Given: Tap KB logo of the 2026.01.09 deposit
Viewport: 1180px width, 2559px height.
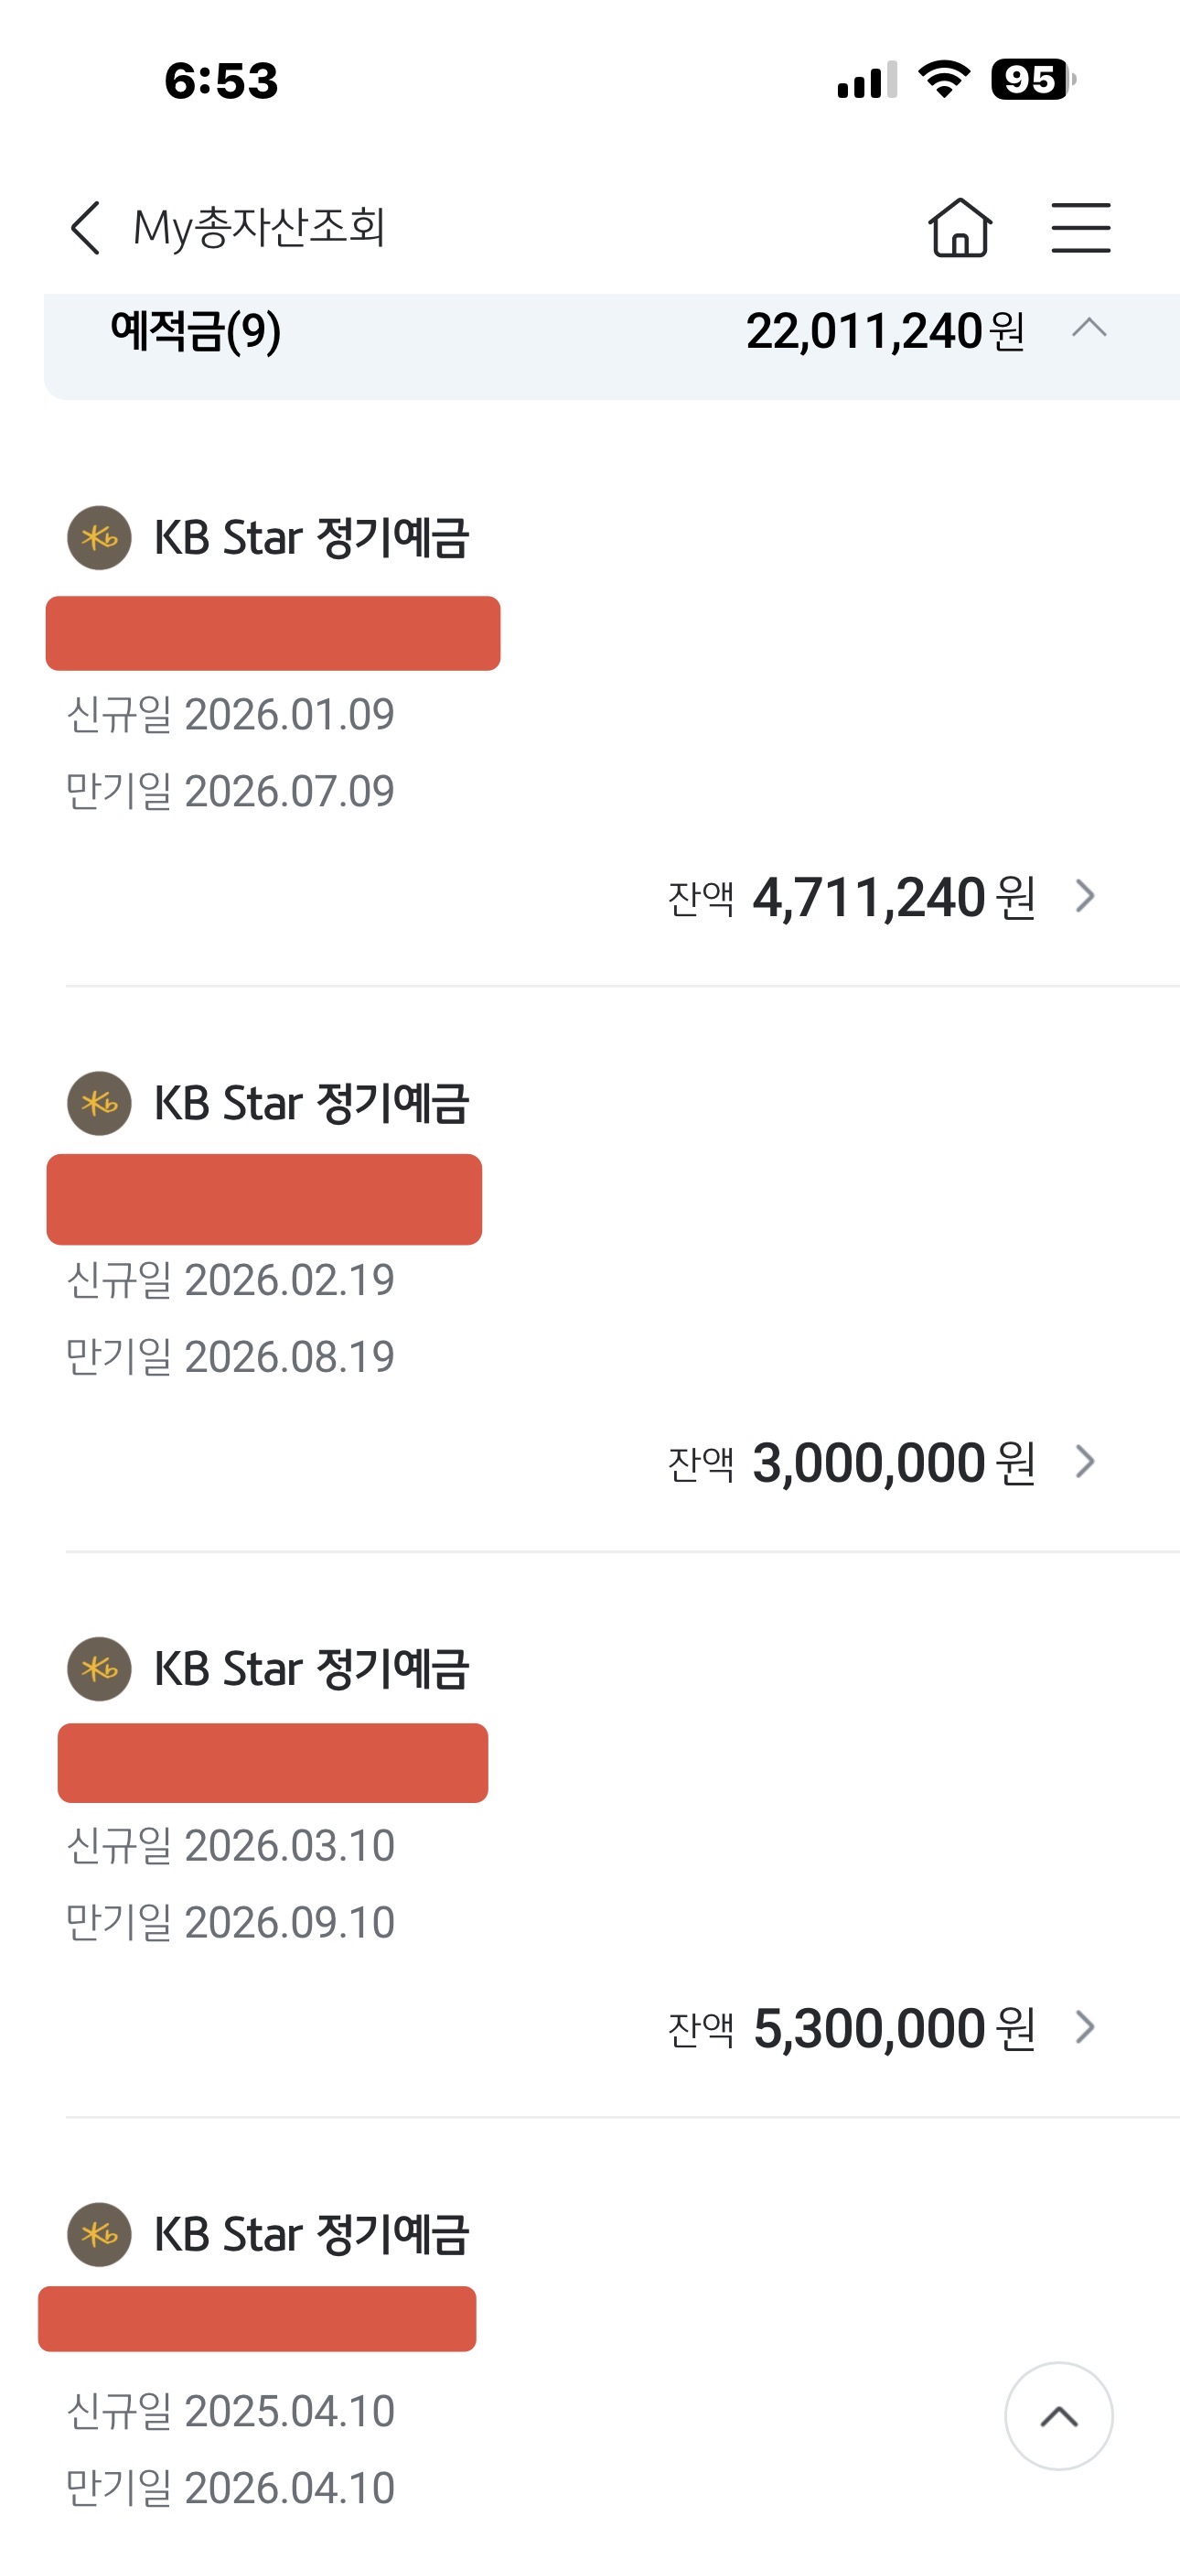Looking at the screenshot, I should 100,537.
